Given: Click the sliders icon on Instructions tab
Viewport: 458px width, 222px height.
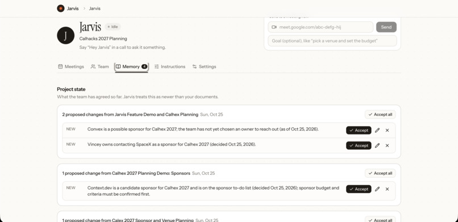Looking at the screenshot, I should [157, 66].
